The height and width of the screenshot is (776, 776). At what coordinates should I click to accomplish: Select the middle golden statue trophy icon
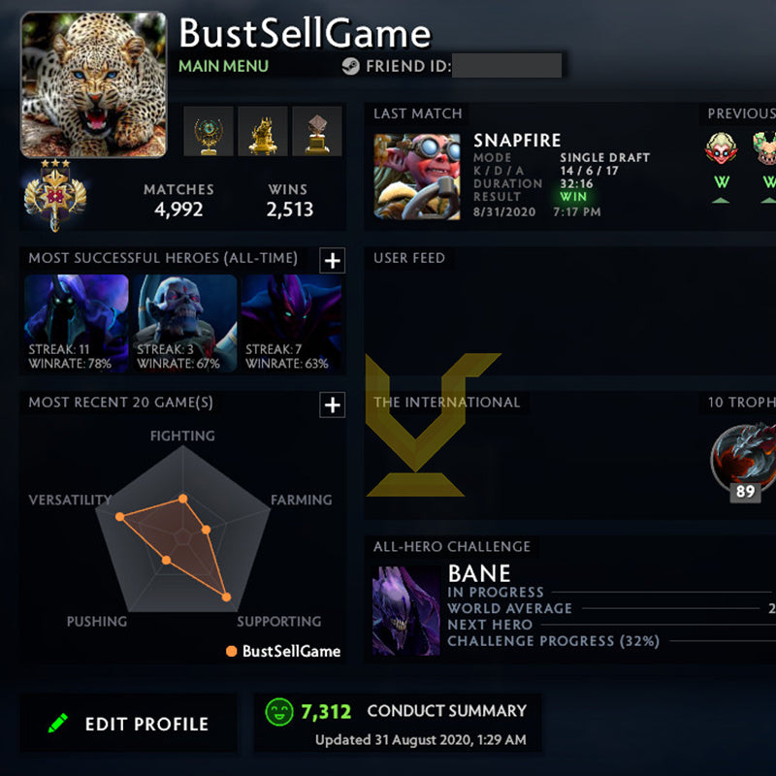(x=263, y=131)
